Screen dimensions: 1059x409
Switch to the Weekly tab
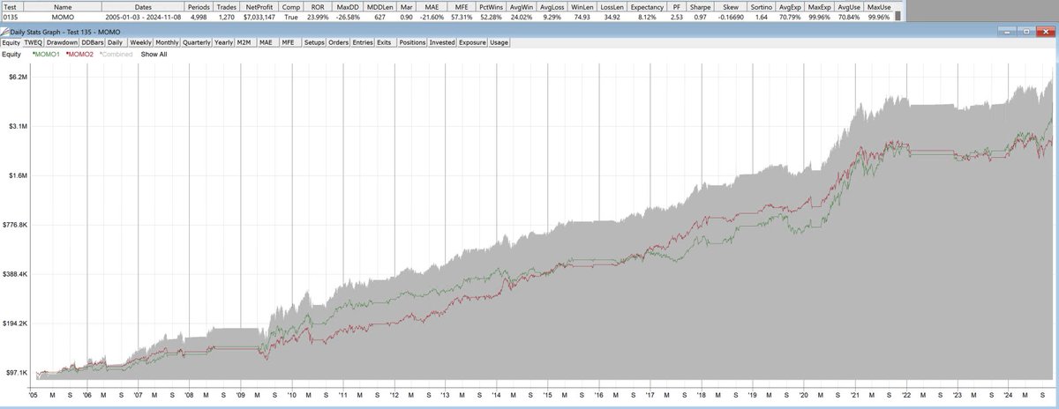[x=140, y=41]
